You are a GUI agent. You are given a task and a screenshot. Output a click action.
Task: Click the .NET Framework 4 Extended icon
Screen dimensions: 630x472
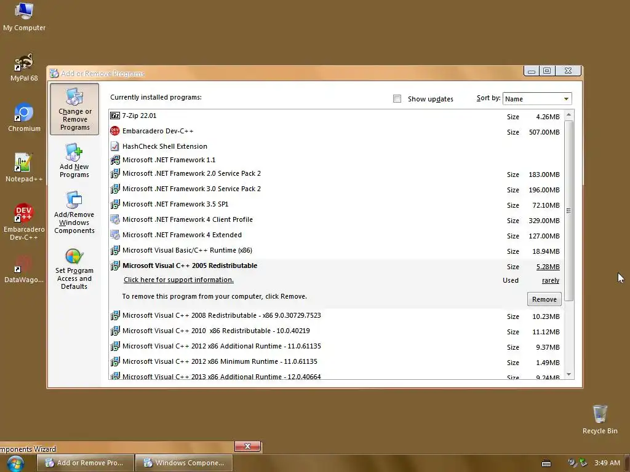tap(115, 235)
